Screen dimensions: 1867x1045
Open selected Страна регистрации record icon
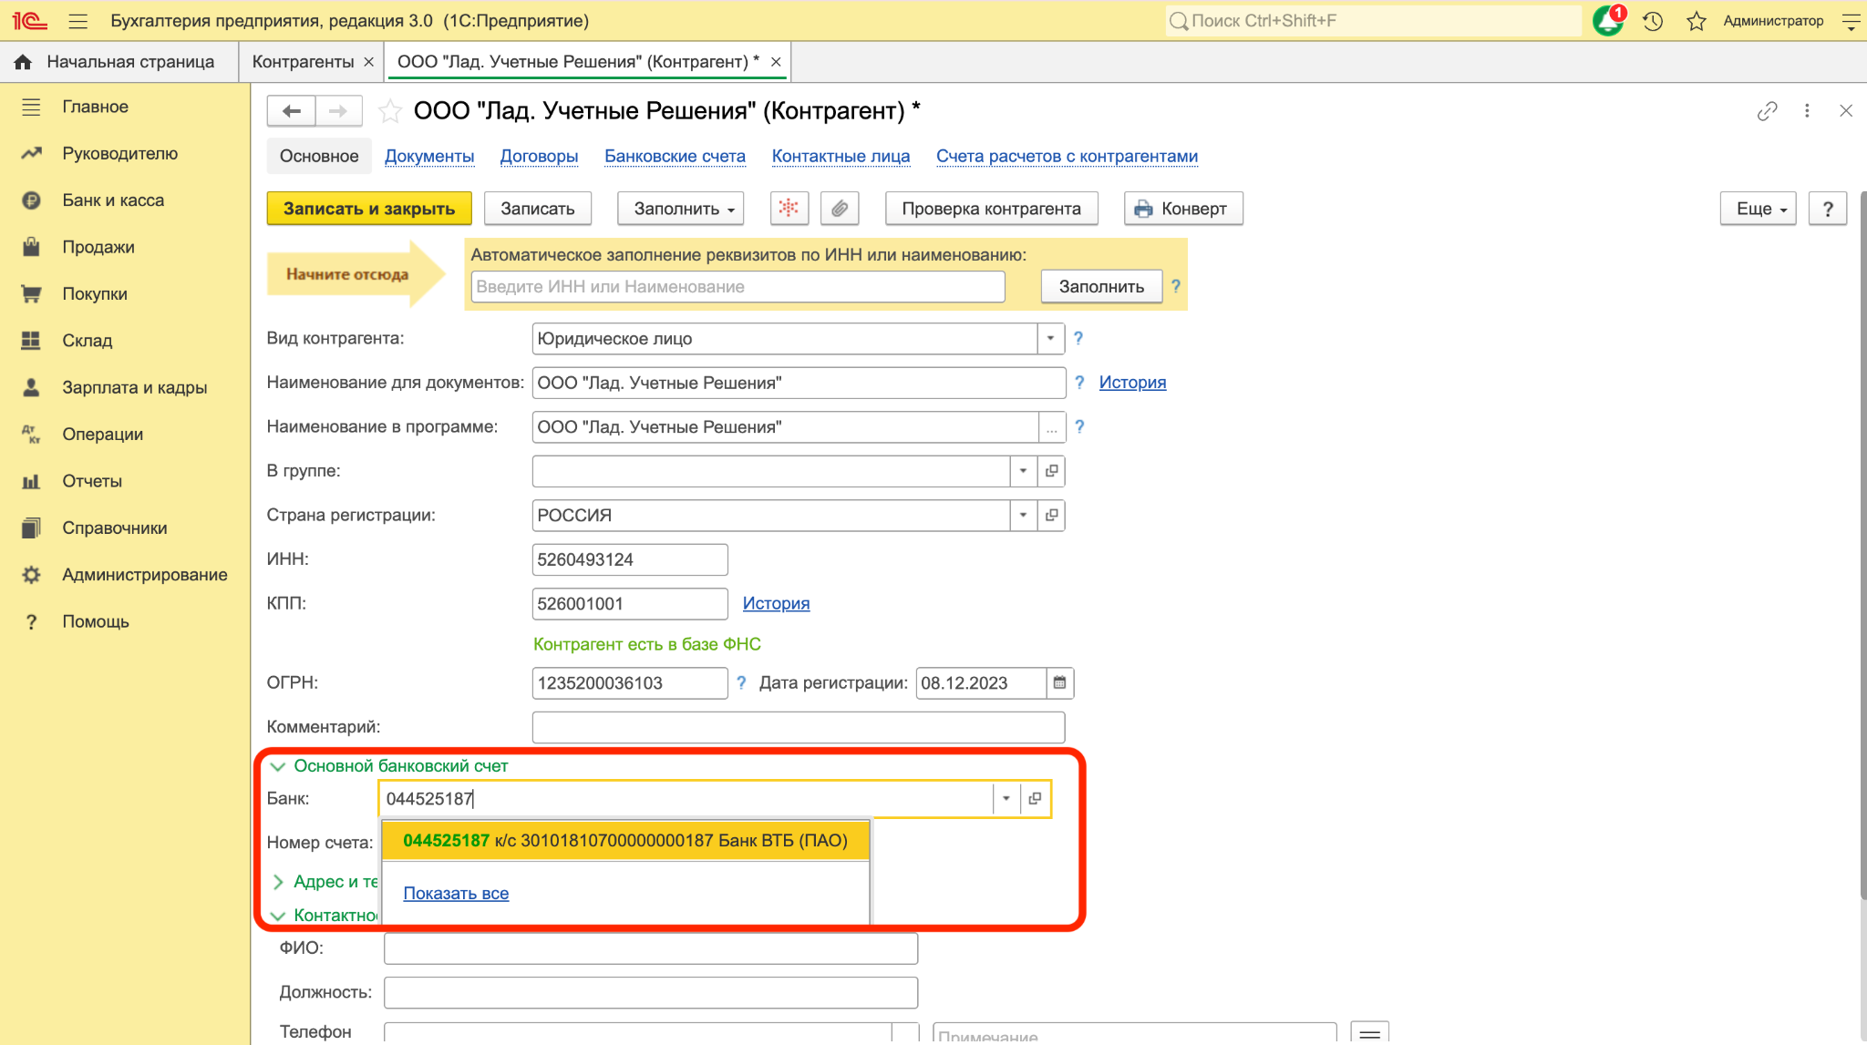pos(1051,516)
